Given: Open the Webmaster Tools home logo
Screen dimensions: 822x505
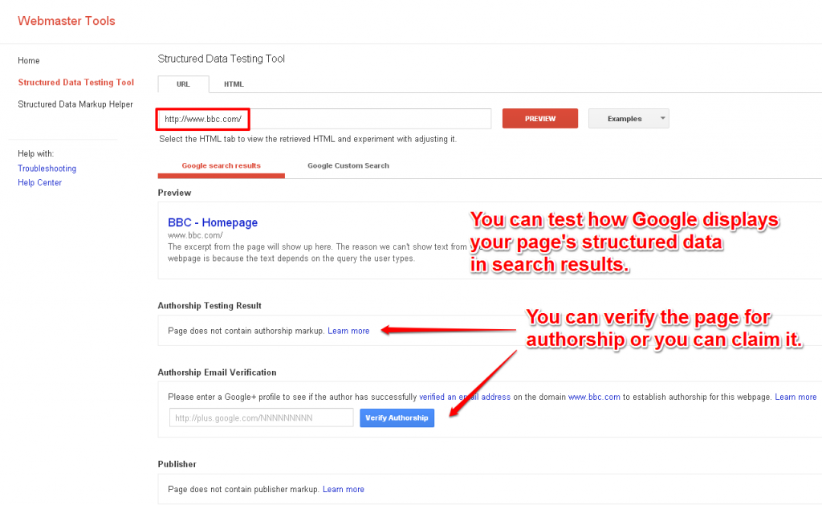Looking at the screenshot, I should [x=67, y=21].
